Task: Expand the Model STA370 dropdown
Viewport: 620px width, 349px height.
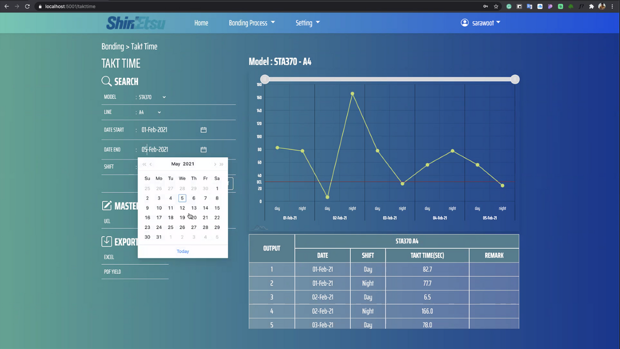Action: coord(164,97)
